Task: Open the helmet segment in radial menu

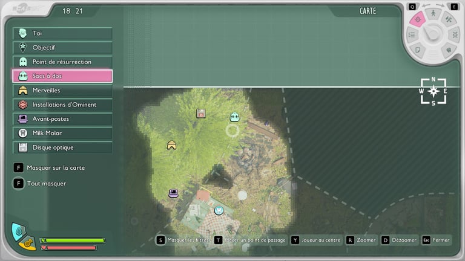Action: coord(449,50)
